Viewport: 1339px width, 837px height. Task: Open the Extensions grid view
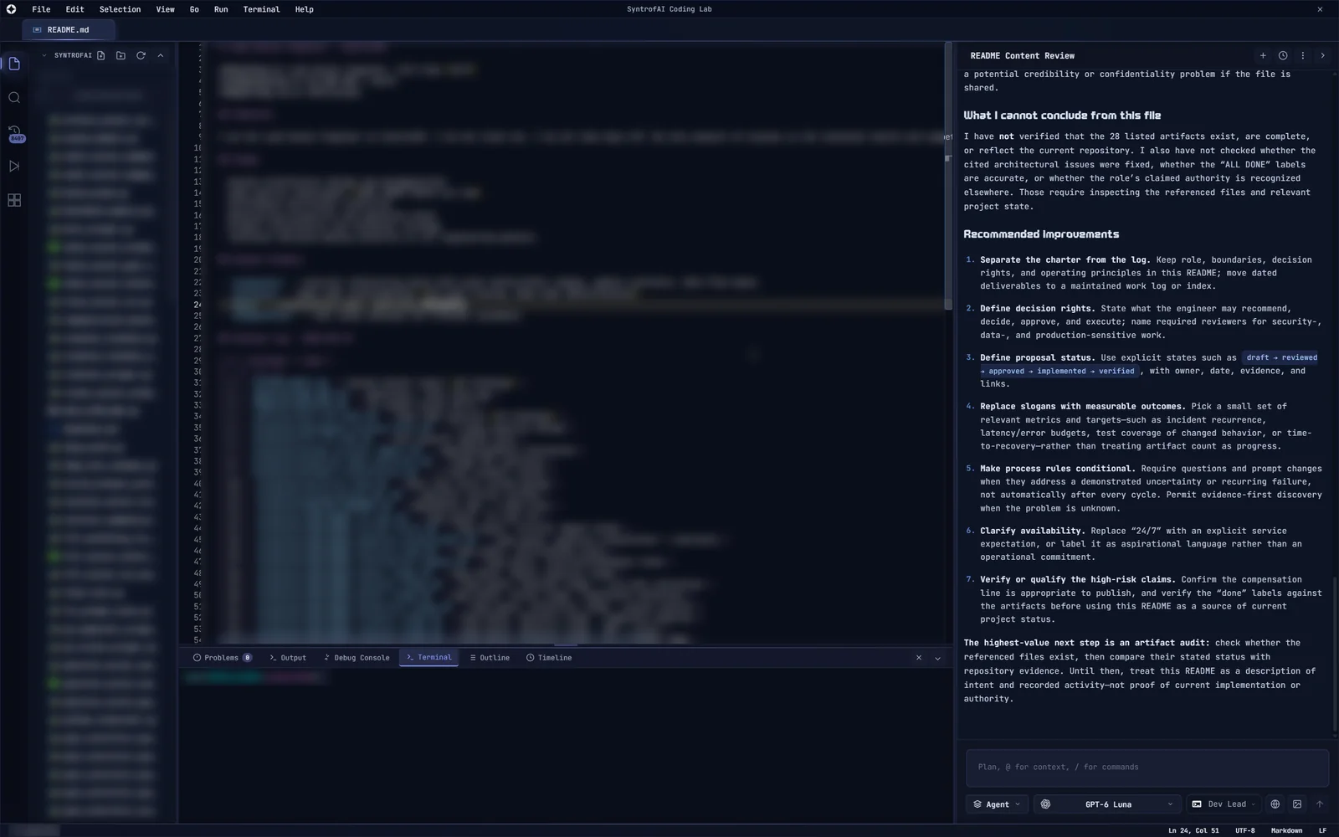click(14, 200)
